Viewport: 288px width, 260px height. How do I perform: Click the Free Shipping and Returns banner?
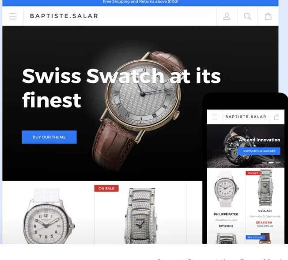click(x=140, y=2)
